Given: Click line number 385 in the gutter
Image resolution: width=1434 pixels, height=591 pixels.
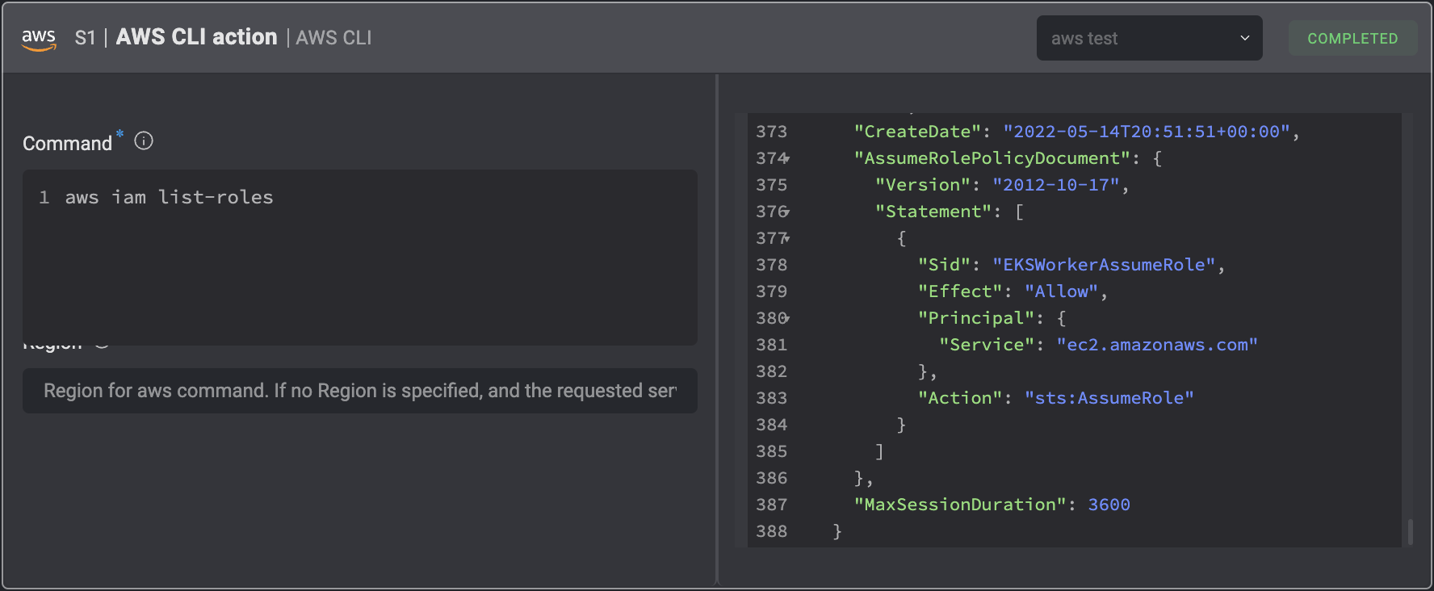Looking at the screenshot, I should (x=771, y=451).
